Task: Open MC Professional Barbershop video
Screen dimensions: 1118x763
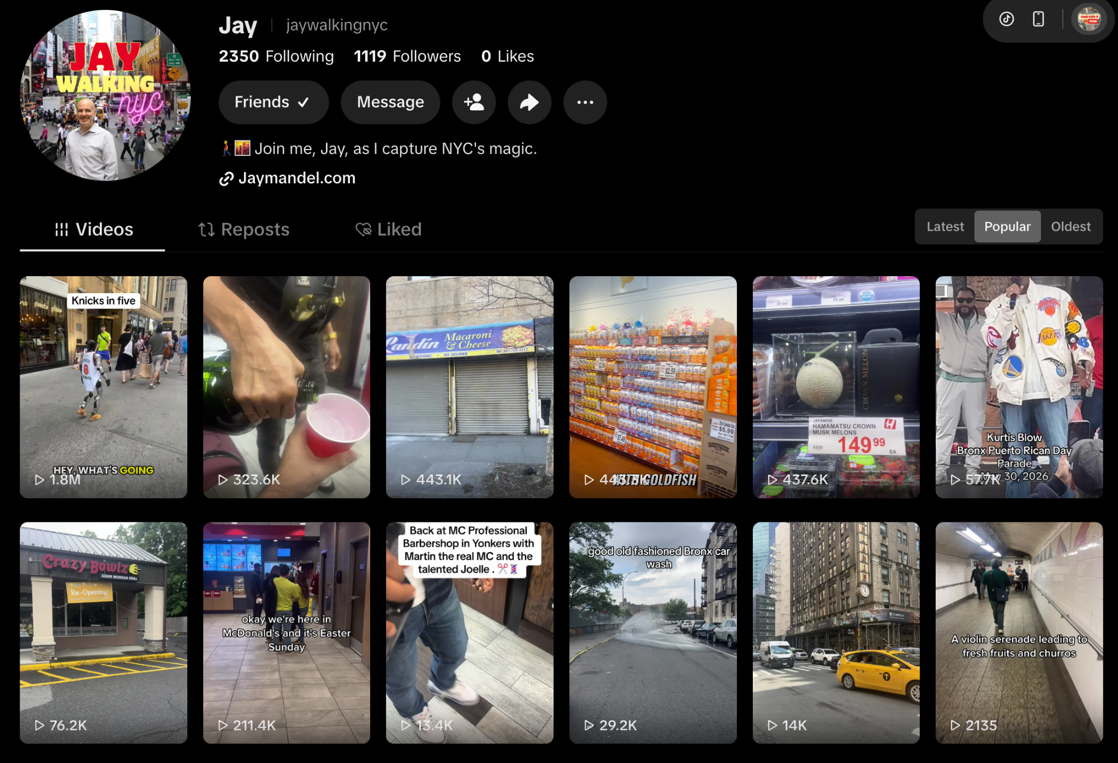Action: [469, 633]
